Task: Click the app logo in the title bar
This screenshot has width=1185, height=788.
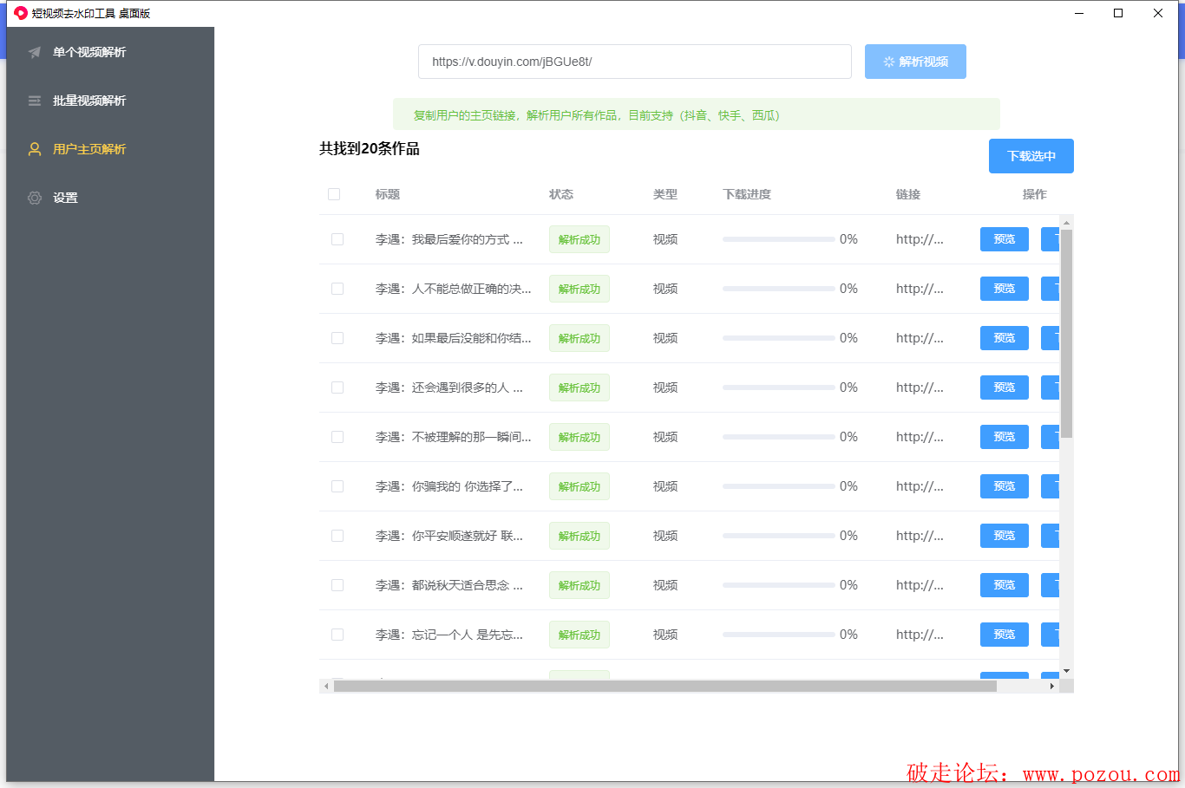Action: coord(21,13)
